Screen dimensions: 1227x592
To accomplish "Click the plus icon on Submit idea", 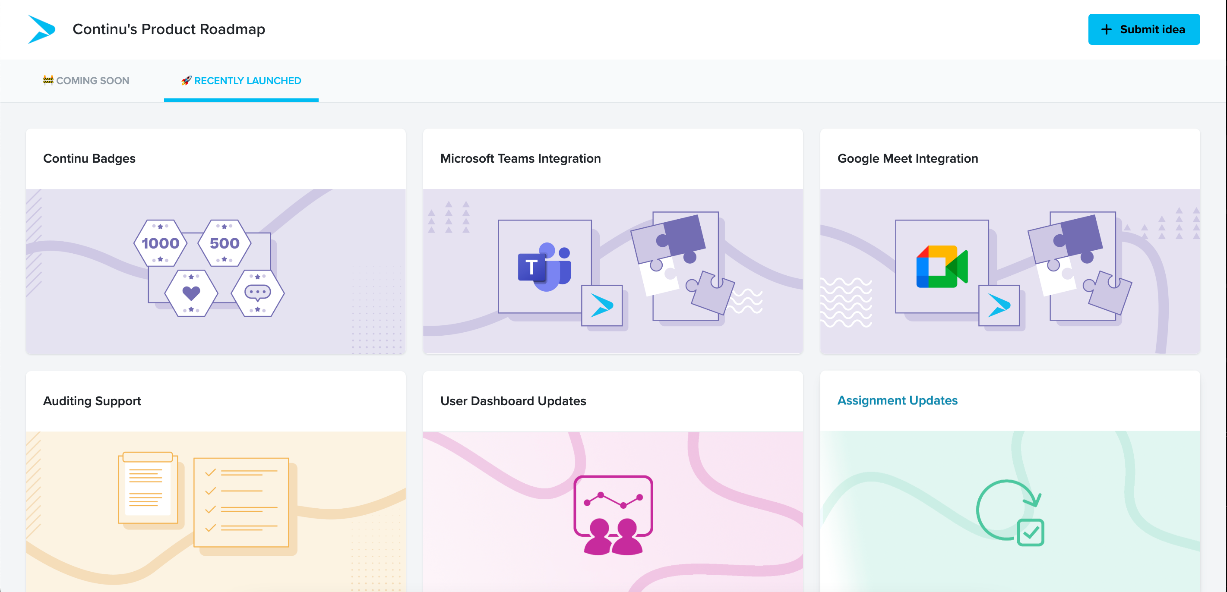I will (x=1107, y=29).
